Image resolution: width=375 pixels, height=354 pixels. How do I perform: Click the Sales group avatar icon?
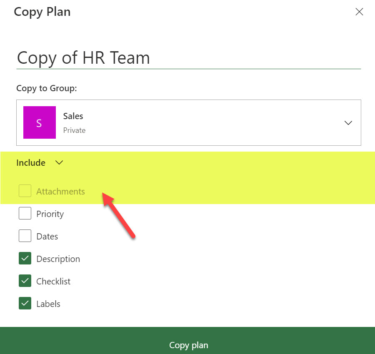pyautogui.click(x=39, y=122)
